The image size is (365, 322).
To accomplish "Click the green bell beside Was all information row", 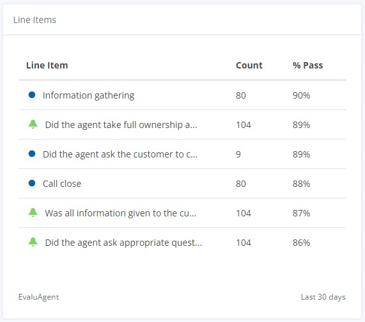I will [x=33, y=213].
